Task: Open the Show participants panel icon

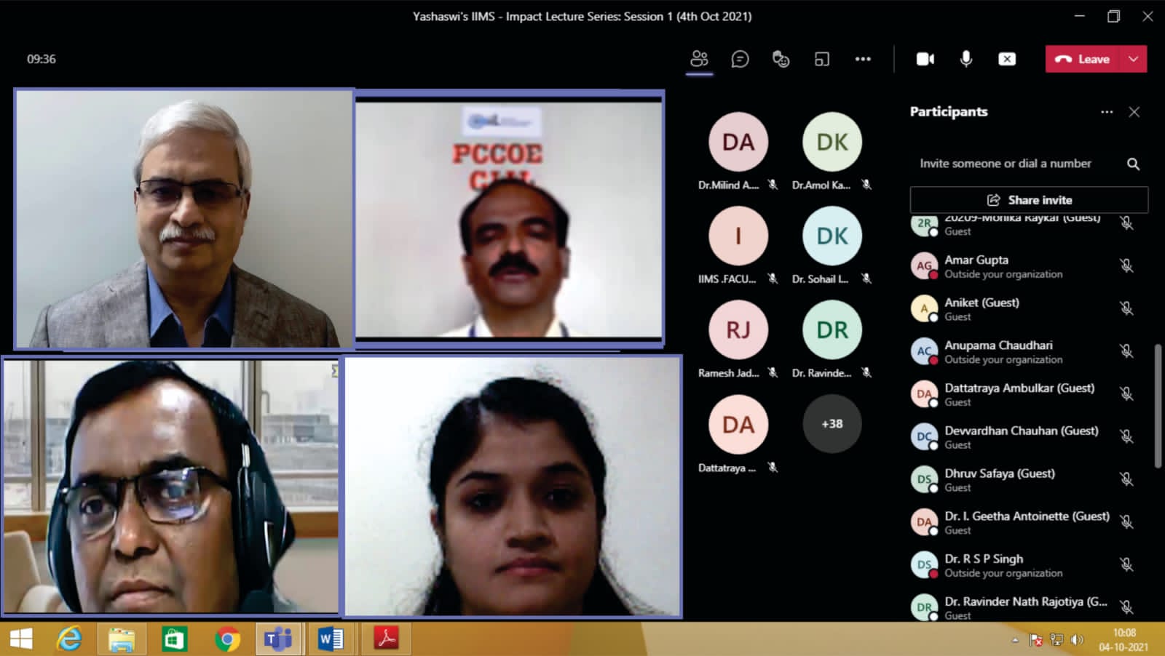Action: coord(699,59)
